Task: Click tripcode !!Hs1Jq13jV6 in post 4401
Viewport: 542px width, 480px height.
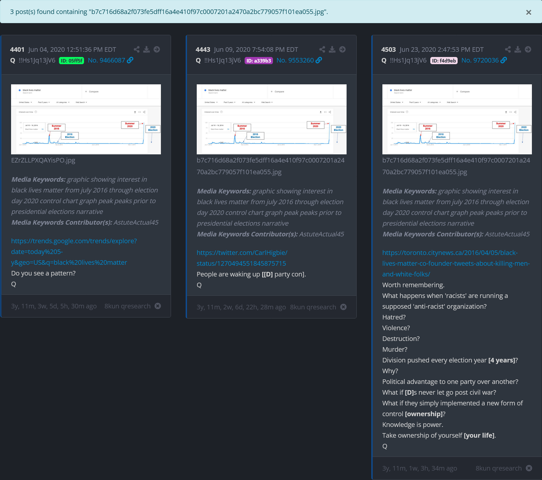Action: (x=37, y=60)
